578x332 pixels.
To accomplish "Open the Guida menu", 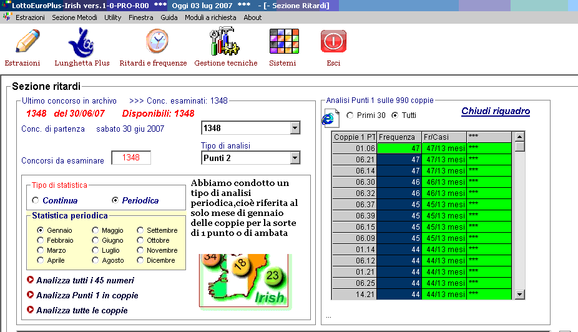I will (x=169, y=17).
